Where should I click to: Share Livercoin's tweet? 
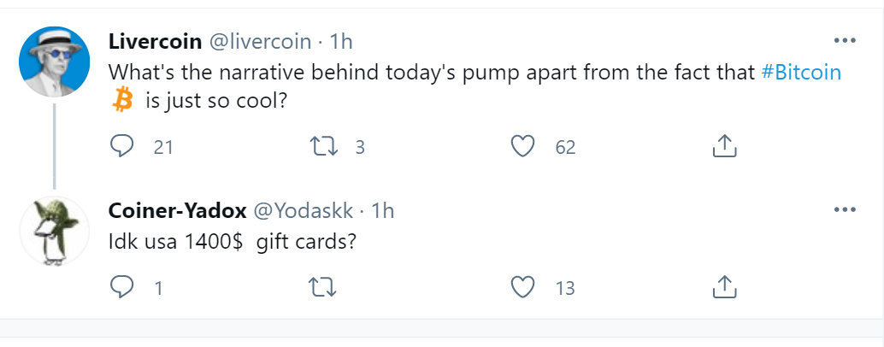point(724,146)
